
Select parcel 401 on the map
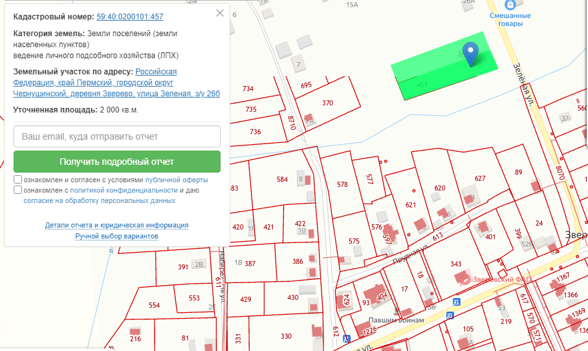[x=490, y=237]
